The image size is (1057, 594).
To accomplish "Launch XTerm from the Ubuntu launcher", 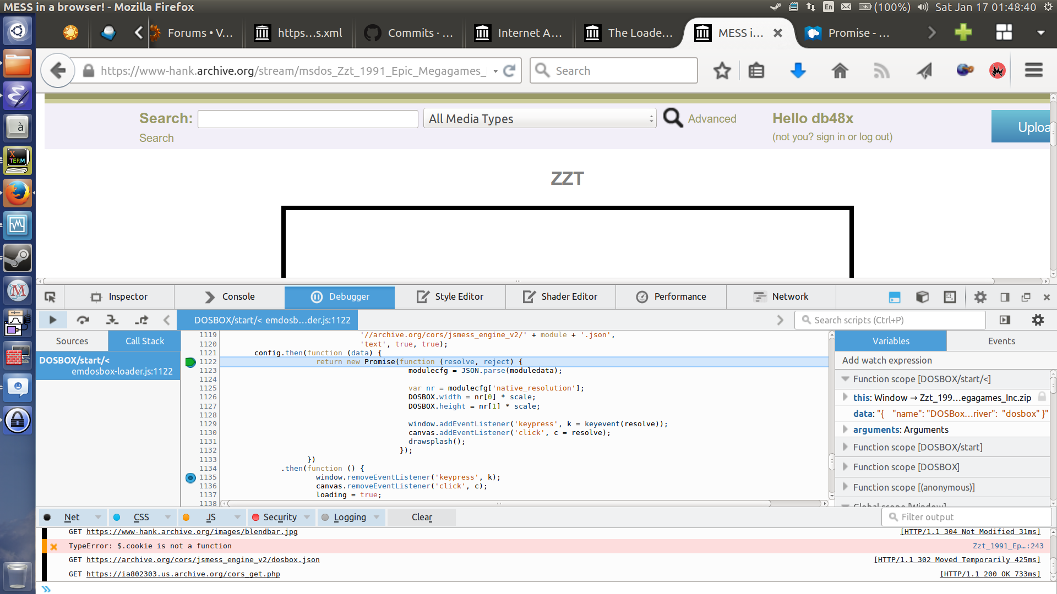I will click(x=18, y=161).
